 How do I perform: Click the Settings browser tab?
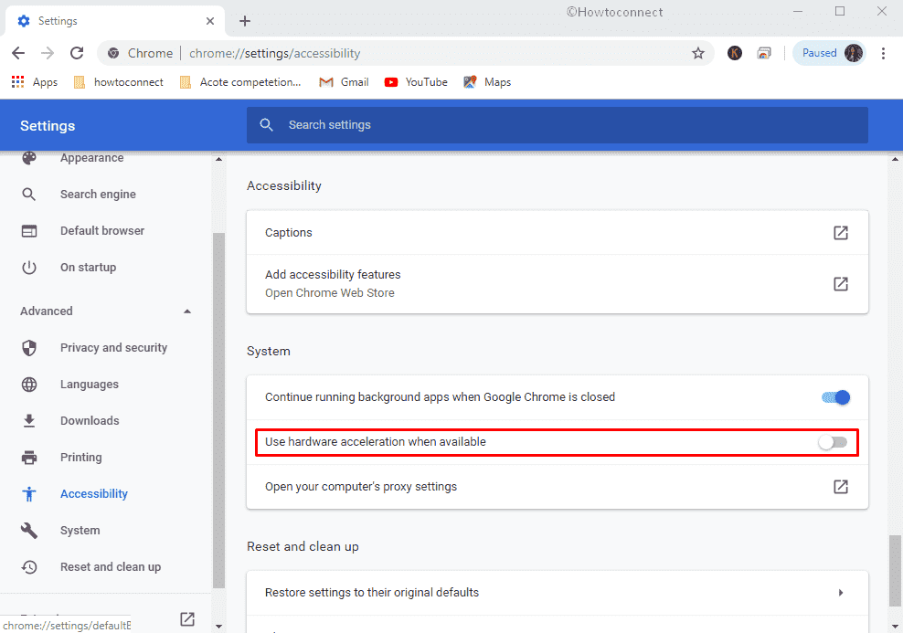click(x=114, y=21)
